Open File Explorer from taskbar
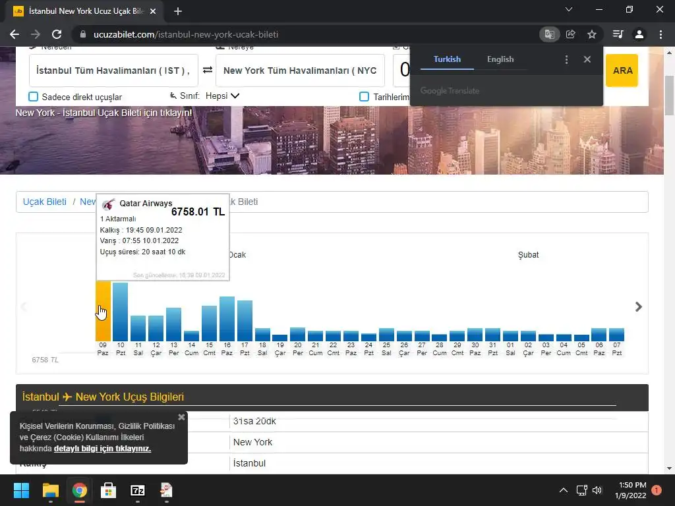Screen dimensions: 675x506 point(50,490)
